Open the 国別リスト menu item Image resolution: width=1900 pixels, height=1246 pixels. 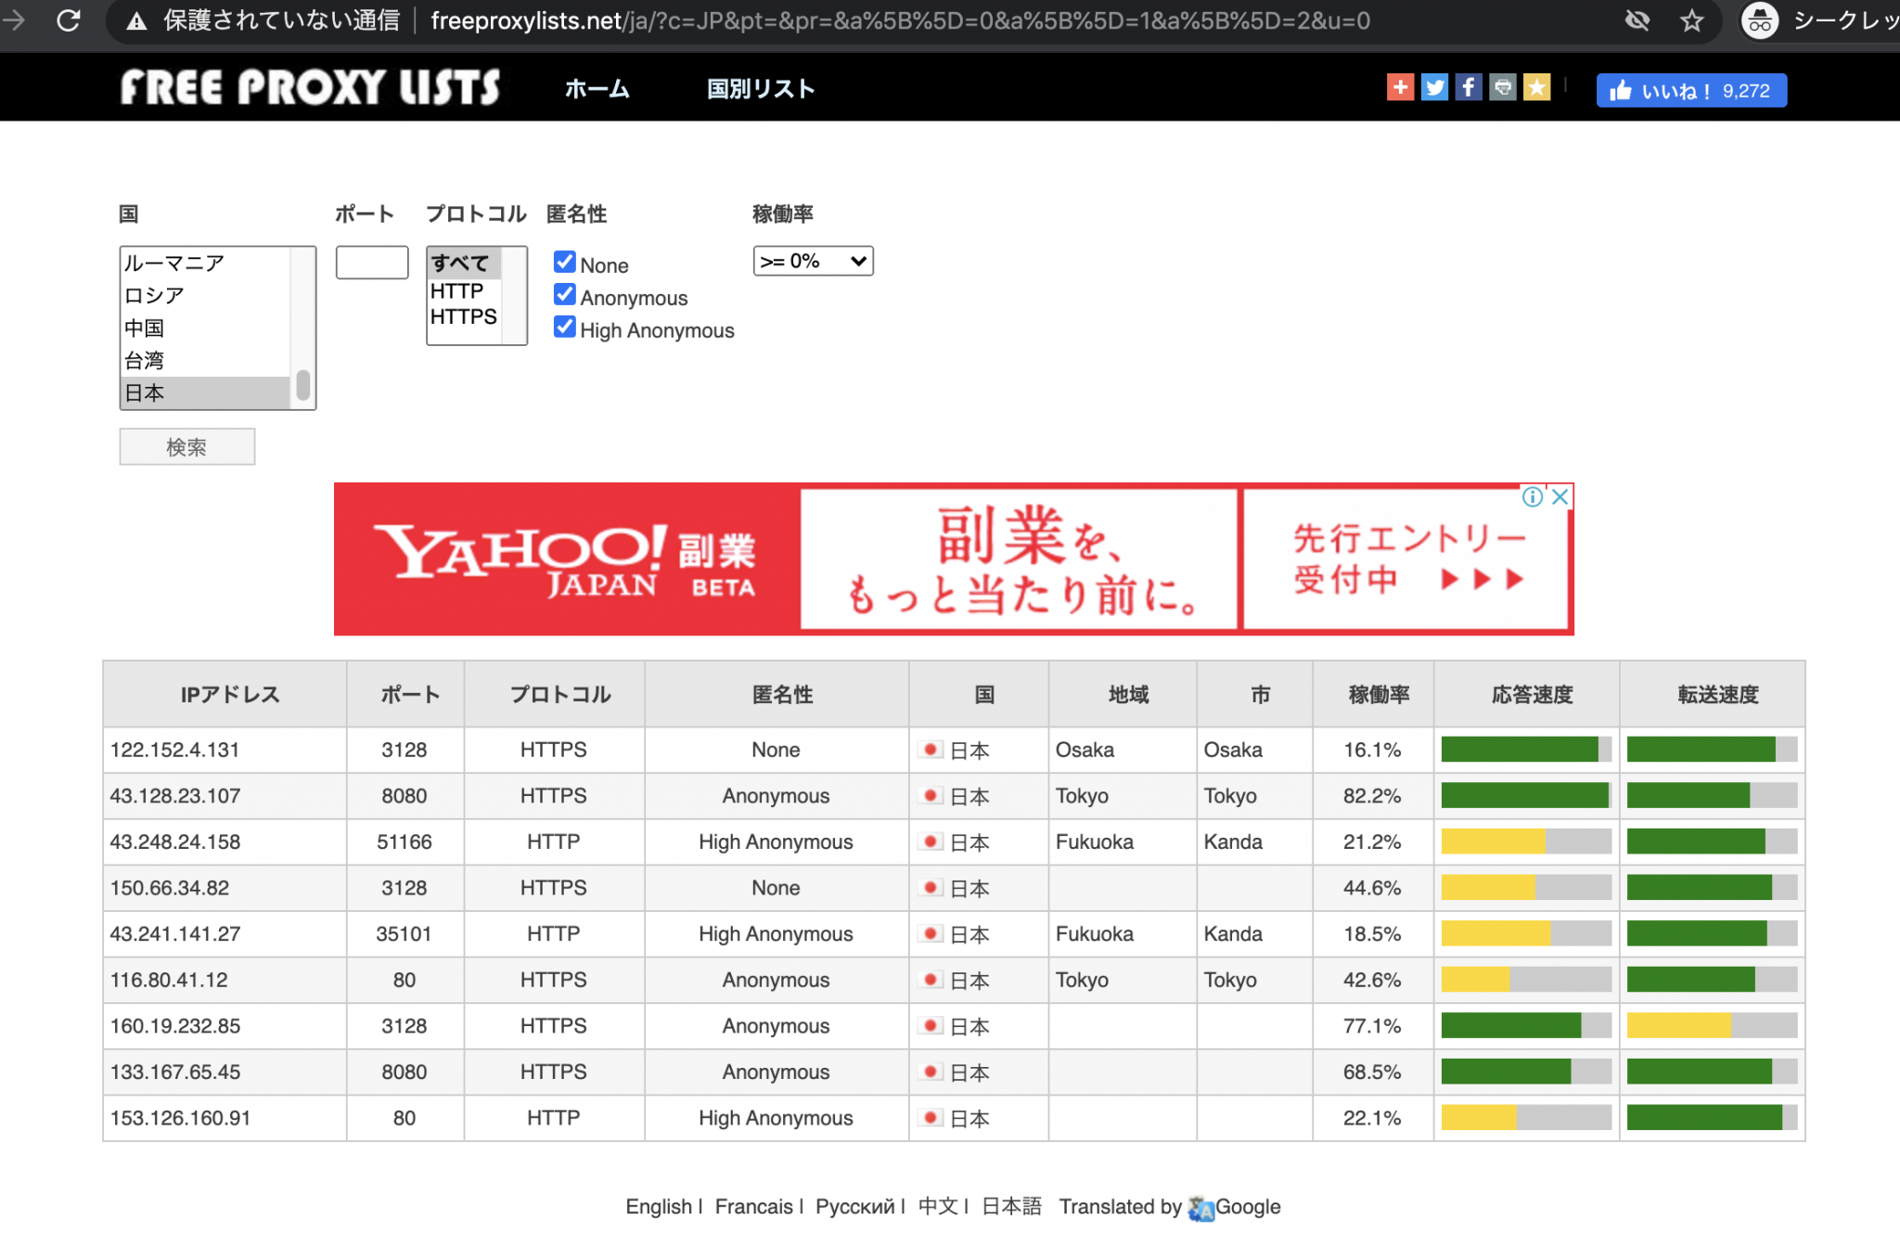coord(761,89)
